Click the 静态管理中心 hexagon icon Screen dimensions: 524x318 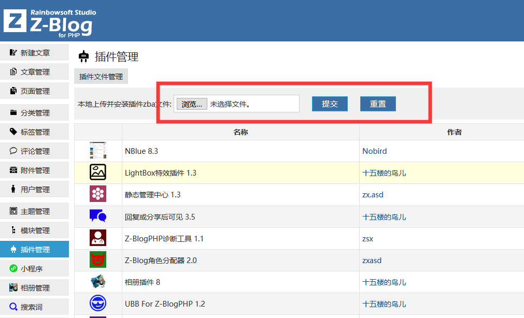pos(98,194)
